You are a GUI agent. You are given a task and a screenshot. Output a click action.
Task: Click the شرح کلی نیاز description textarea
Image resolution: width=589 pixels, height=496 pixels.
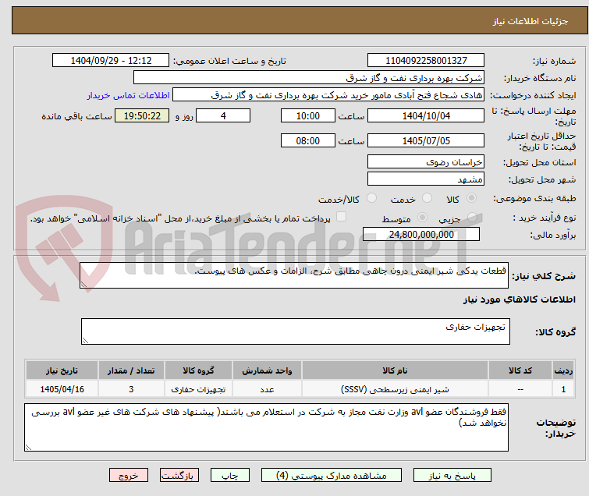pyautogui.click(x=294, y=275)
